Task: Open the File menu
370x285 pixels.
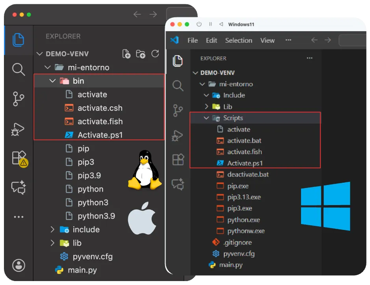Action: (x=193, y=41)
